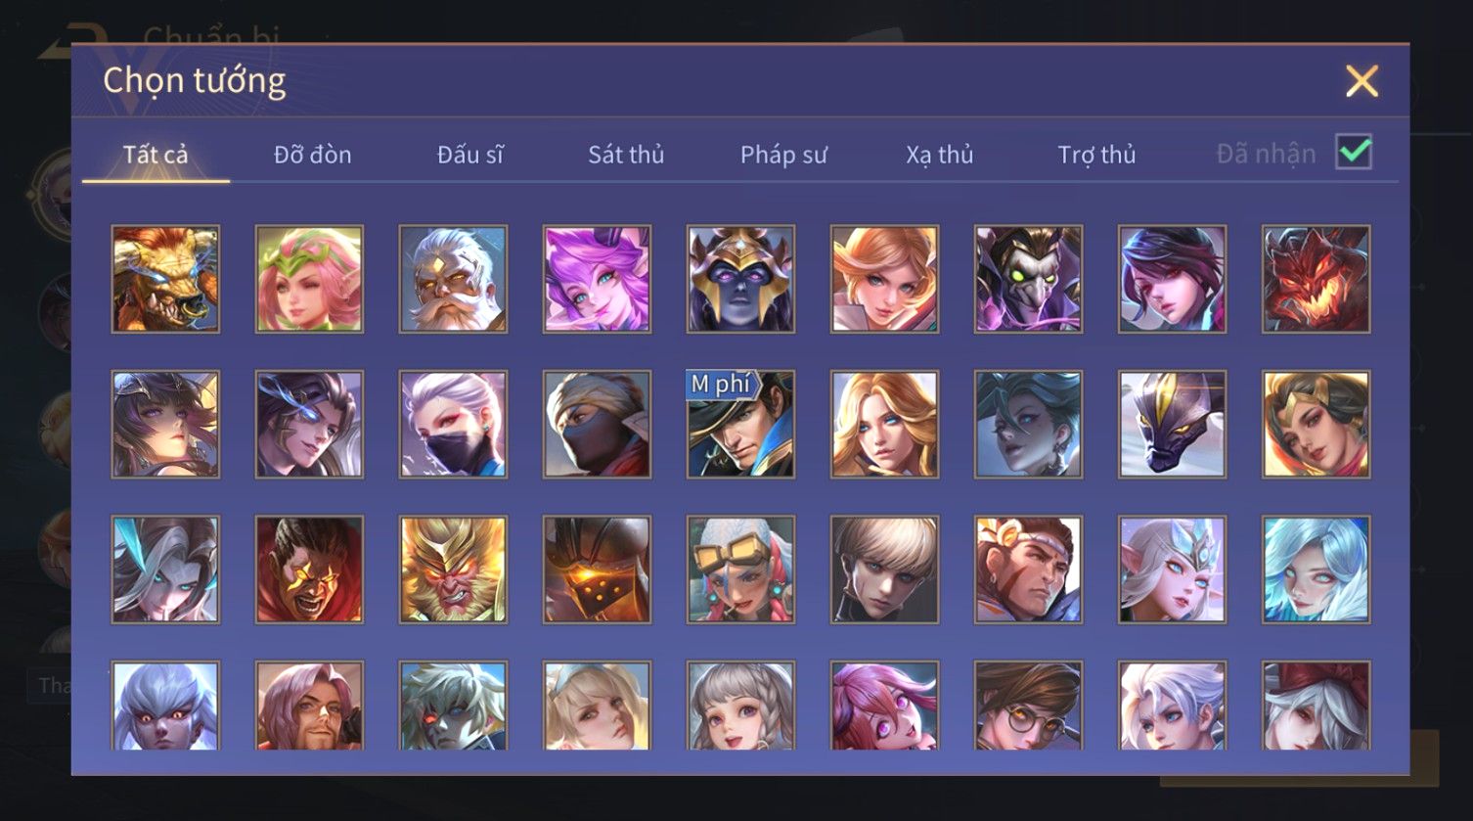This screenshot has width=1473, height=821.
Task: Open the Trợ thủ tab
Action: (x=1096, y=155)
